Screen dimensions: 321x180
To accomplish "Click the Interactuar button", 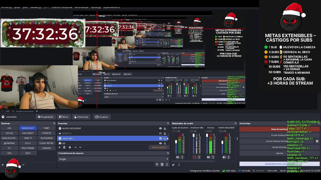I will click(81, 117).
